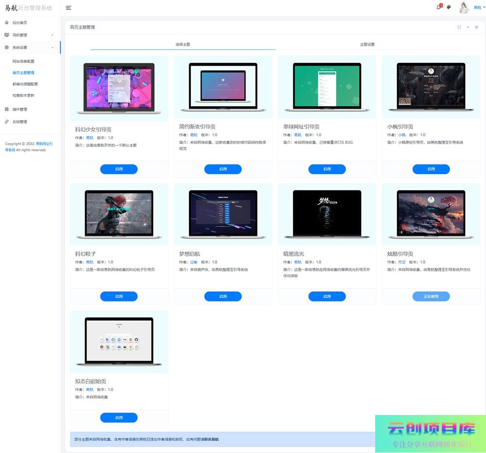This screenshot has width=486, height=453.
Task: Open the theme color palette icon
Action: [449, 7]
